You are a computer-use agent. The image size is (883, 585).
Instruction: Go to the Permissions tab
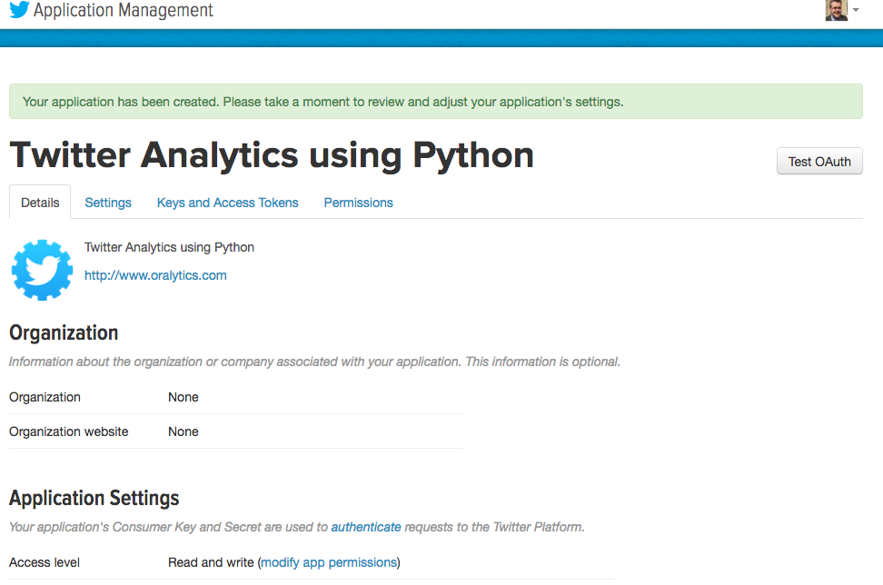tap(358, 203)
